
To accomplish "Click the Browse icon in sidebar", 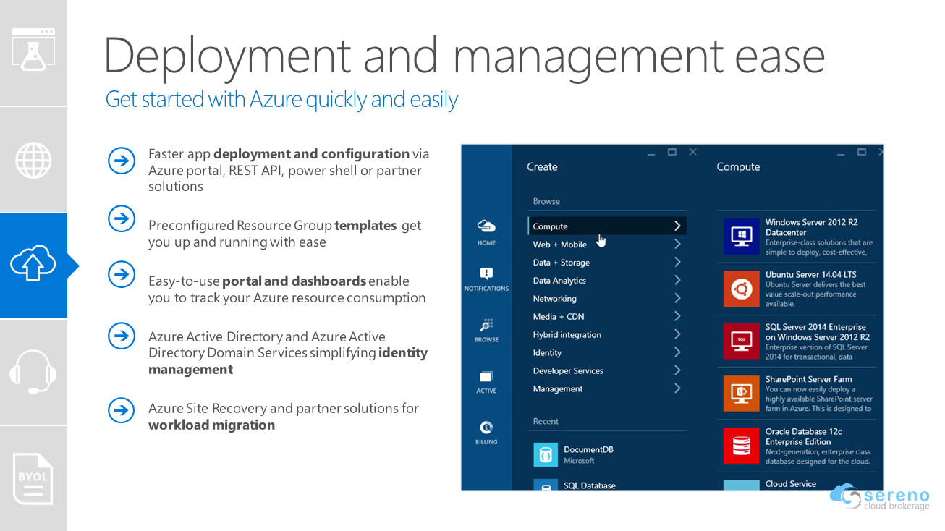I will pyautogui.click(x=486, y=326).
